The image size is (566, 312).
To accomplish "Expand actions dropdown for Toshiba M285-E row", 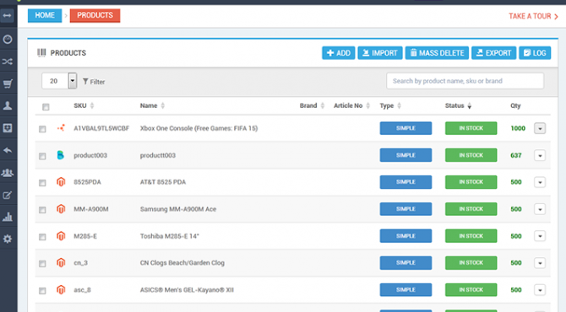I will click(540, 236).
